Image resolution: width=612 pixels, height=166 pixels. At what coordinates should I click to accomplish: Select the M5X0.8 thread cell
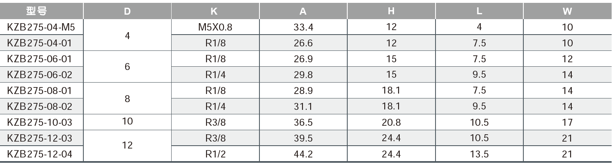[x=215, y=28]
